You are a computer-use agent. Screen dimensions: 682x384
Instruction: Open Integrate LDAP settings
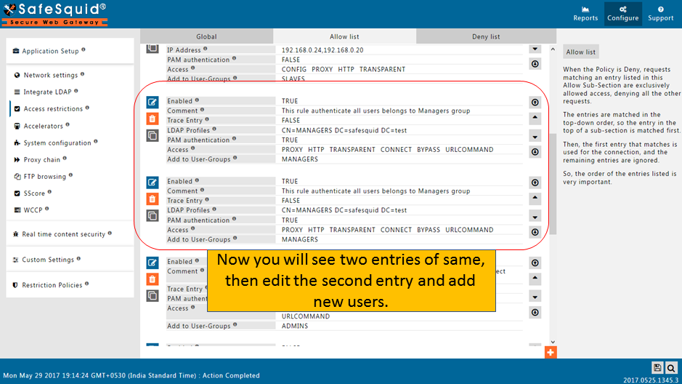point(47,92)
